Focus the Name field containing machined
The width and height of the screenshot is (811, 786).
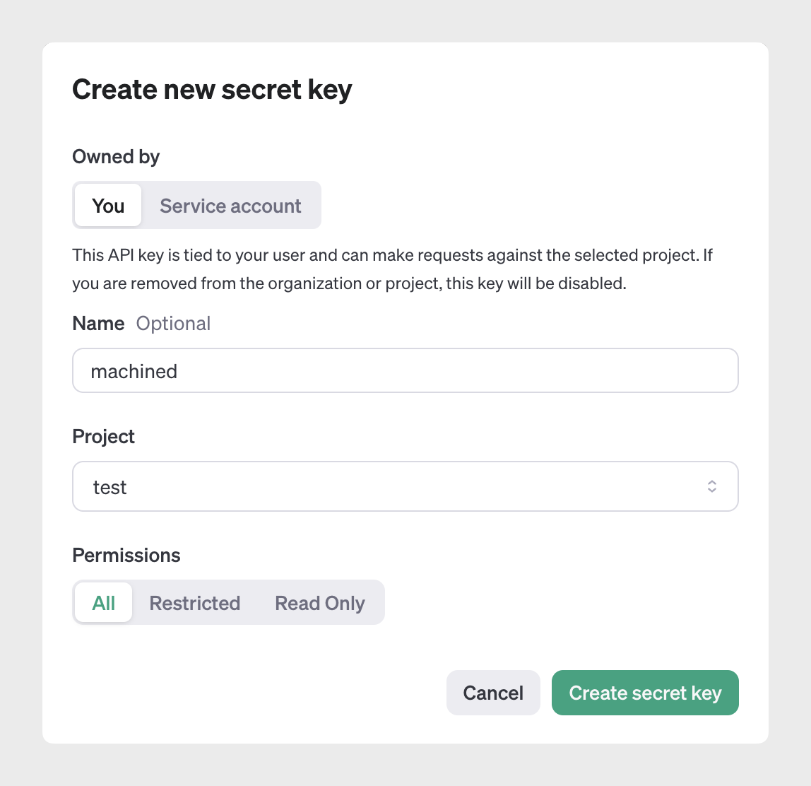click(405, 370)
